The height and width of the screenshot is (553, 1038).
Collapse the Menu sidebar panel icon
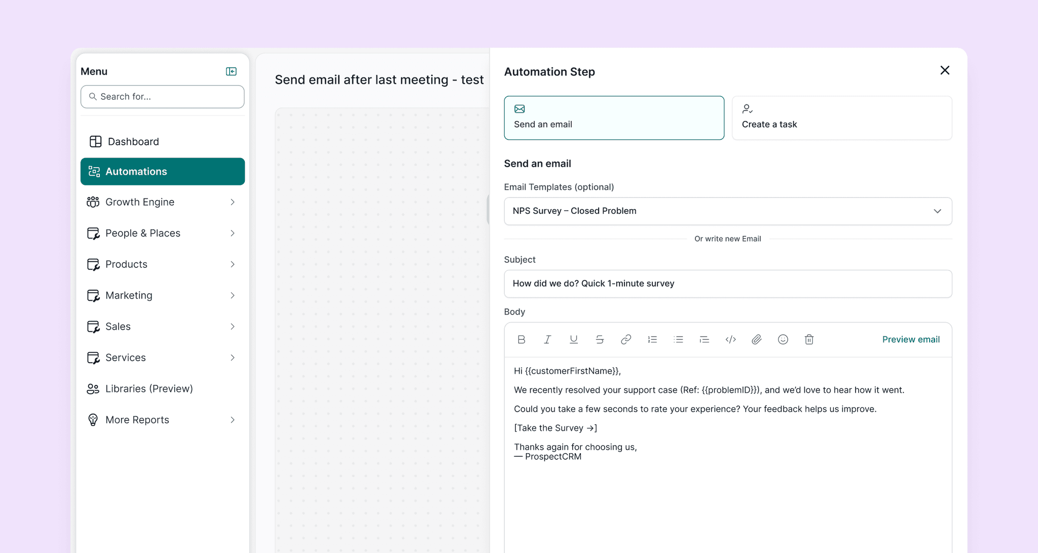point(231,71)
